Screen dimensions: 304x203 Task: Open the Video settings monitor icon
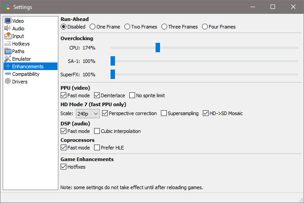click(8, 21)
